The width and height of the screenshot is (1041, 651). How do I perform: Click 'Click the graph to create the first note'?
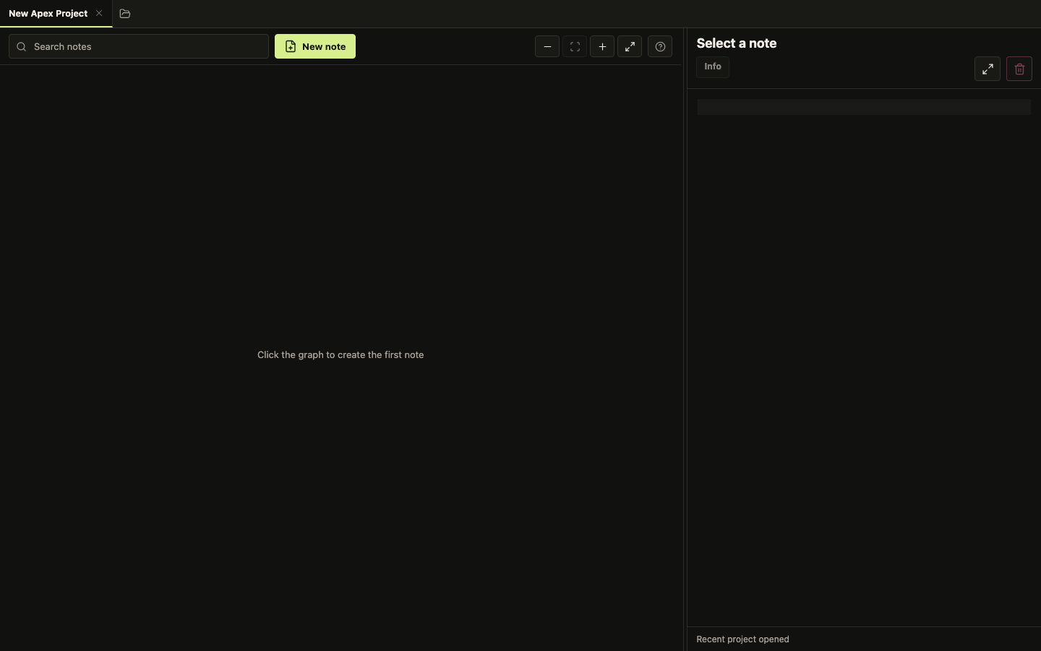(340, 354)
